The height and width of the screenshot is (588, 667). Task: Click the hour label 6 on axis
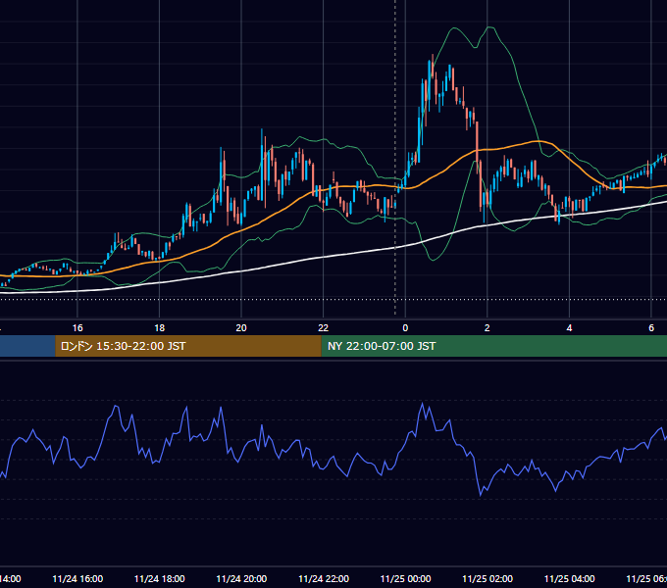651,328
